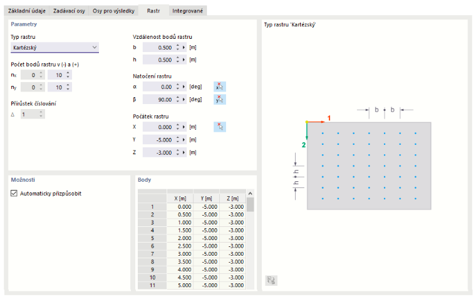Open the arrow menu beside the origin Z field
This screenshot has width=476, height=299.
pos(184,152)
